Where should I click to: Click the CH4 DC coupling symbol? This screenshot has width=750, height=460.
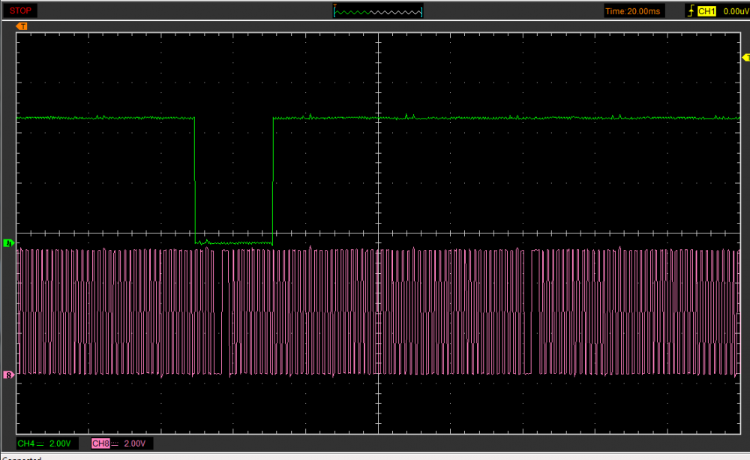click(x=40, y=443)
